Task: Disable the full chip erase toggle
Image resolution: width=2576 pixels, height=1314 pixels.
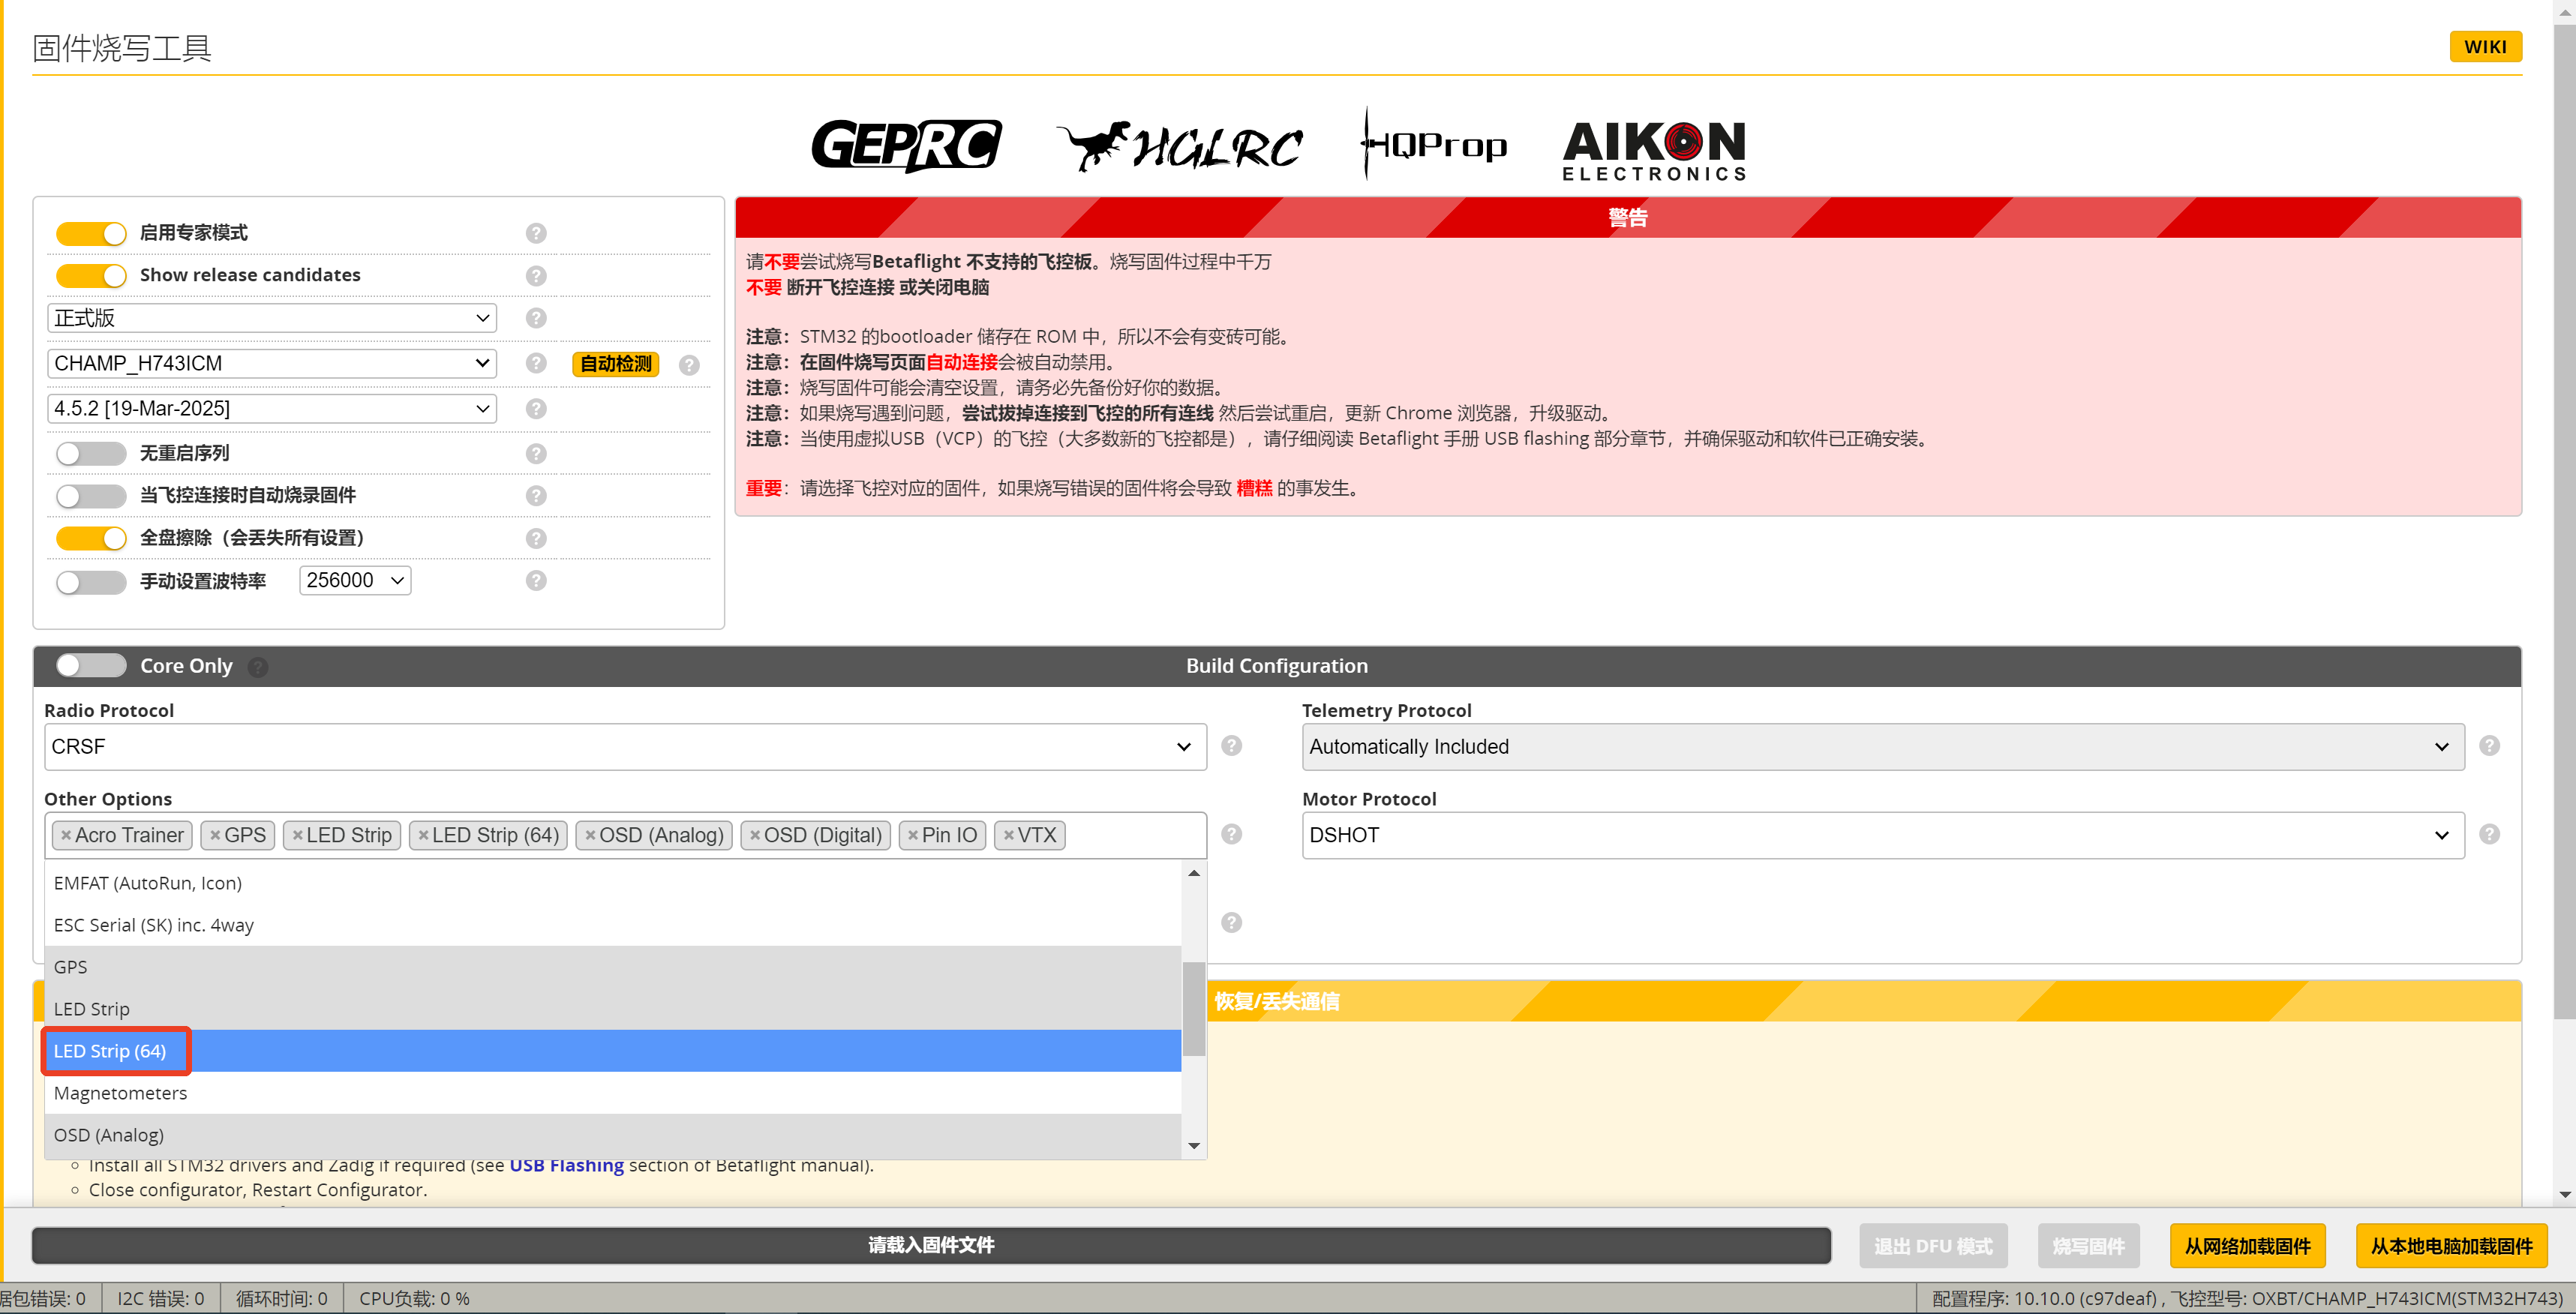Action: click(x=91, y=538)
